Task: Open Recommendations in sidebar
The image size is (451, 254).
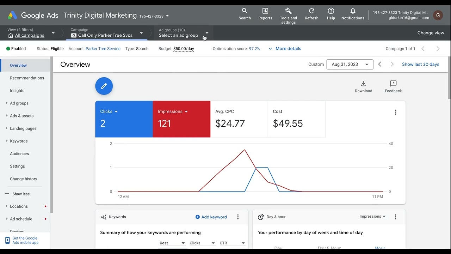Action: tap(27, 78)
